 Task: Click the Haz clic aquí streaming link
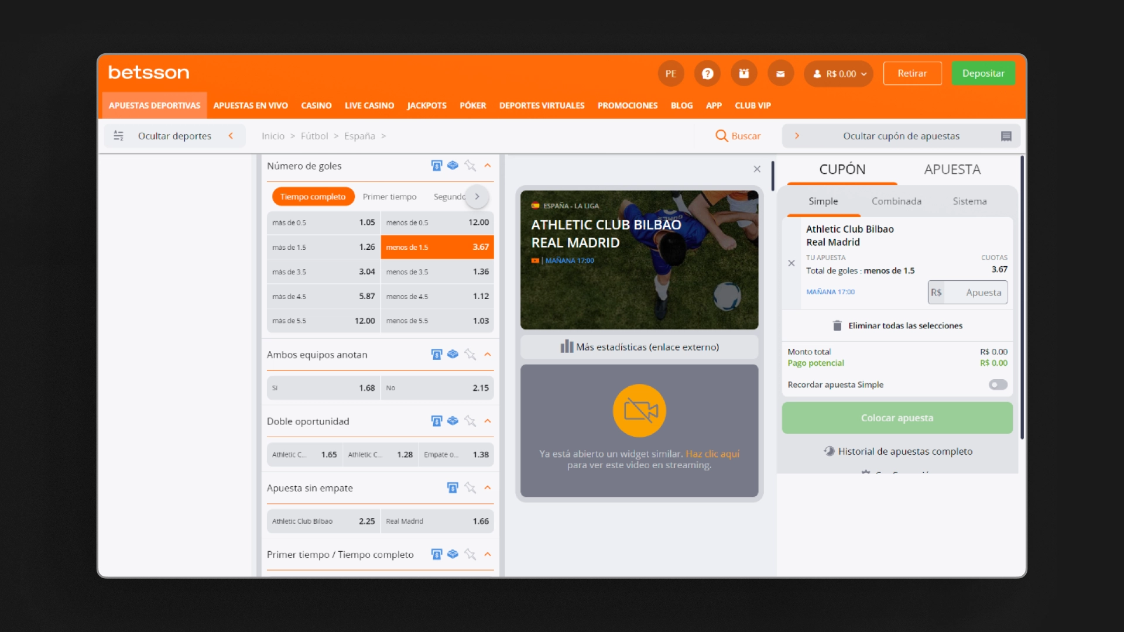click(712, 454)
